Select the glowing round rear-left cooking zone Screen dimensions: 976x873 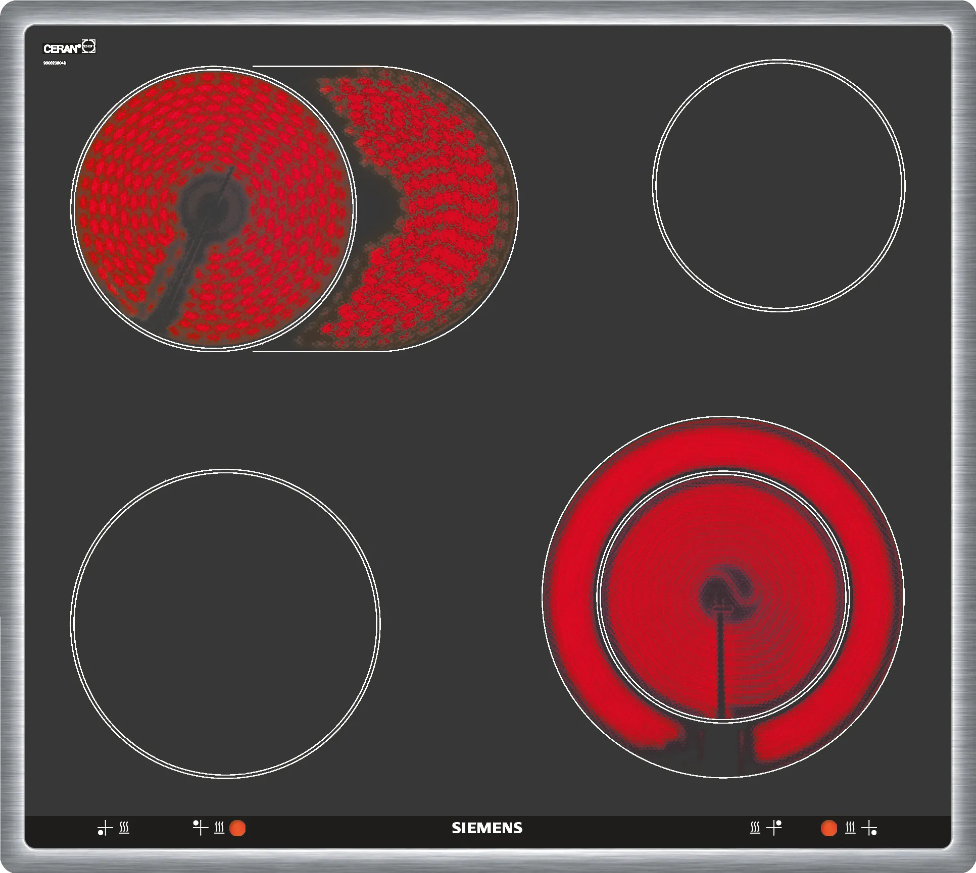pyautogui.click(x=213, y=208)
